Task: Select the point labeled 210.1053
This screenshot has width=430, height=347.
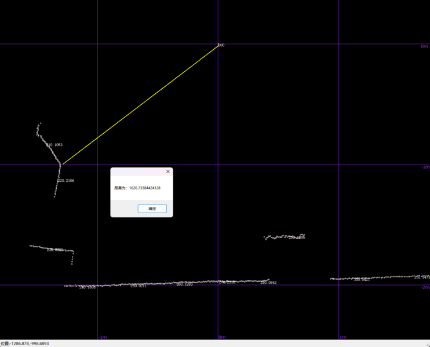Action: click(x=54, y=145)
